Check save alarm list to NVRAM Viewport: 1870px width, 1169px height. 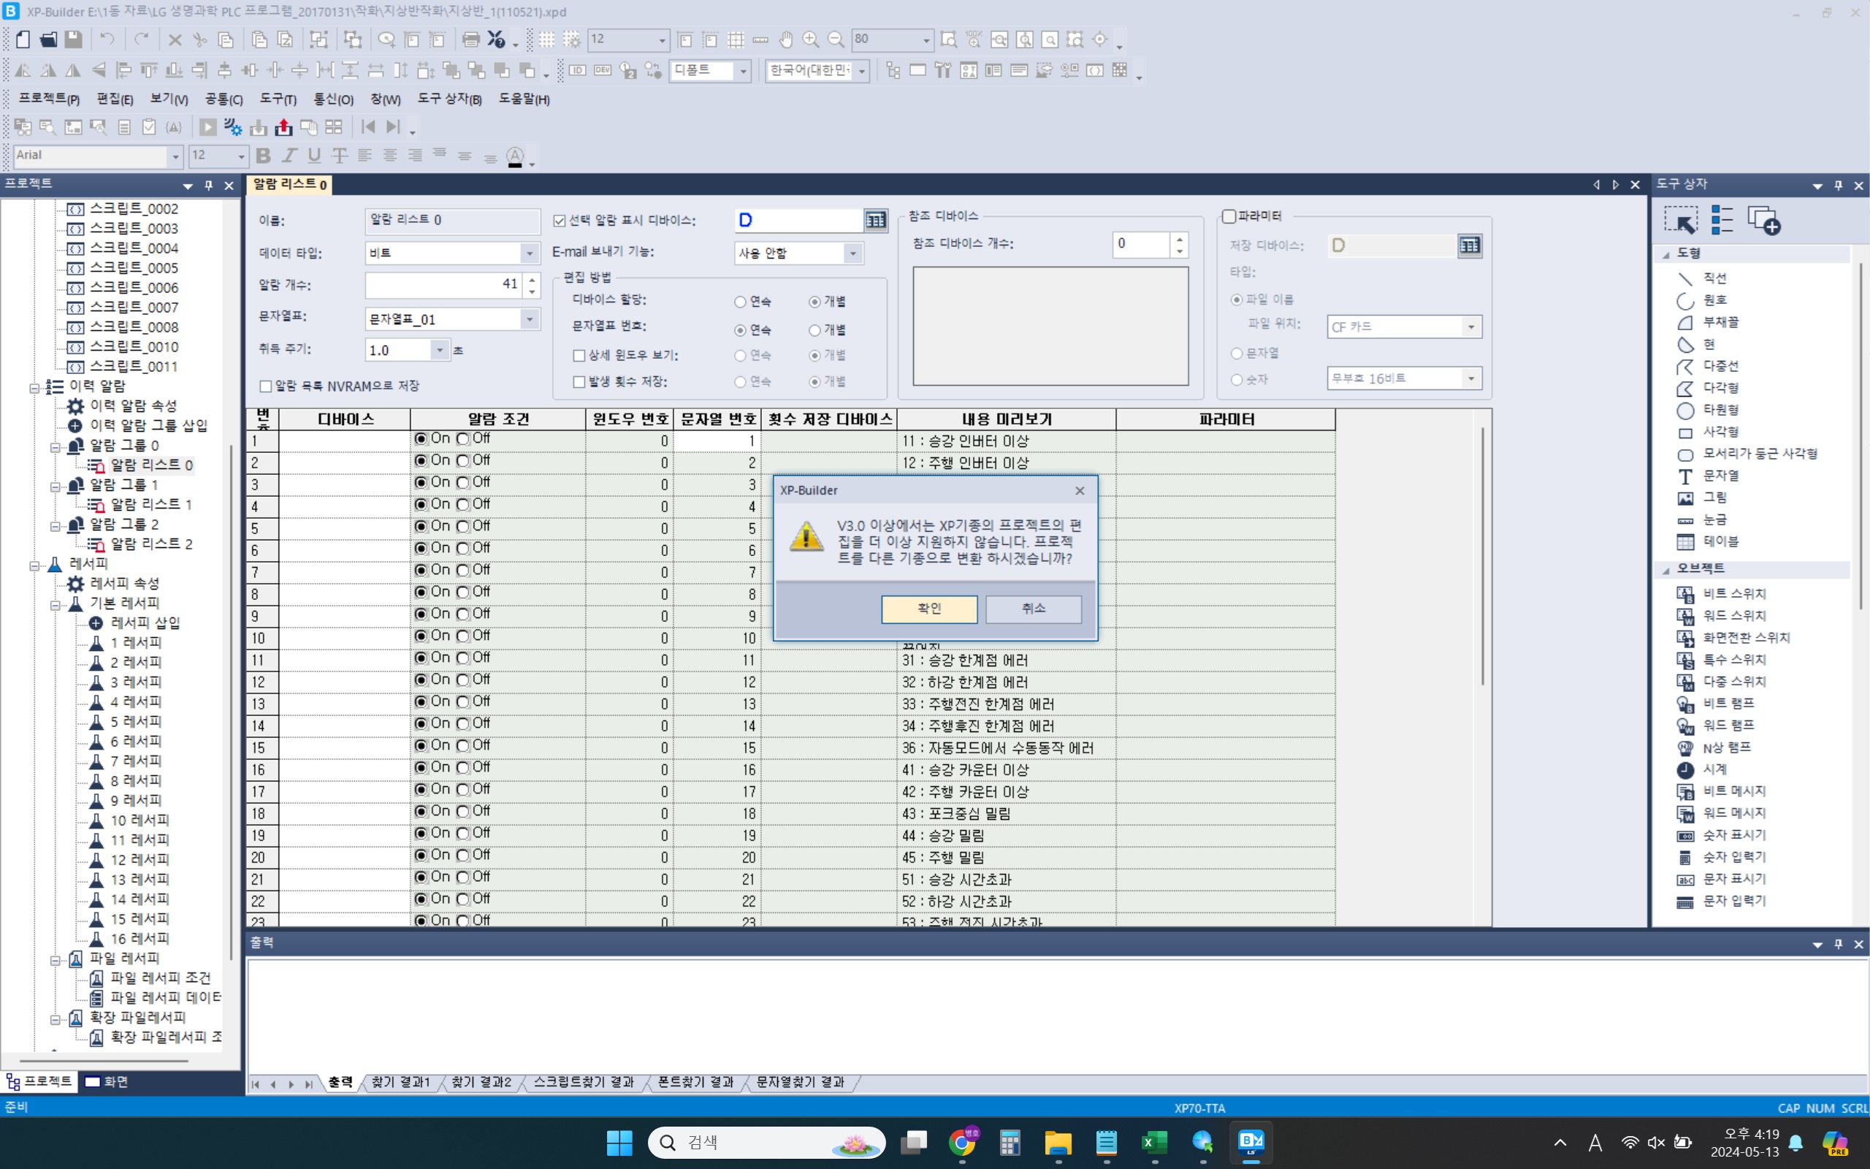coord(266,387)
